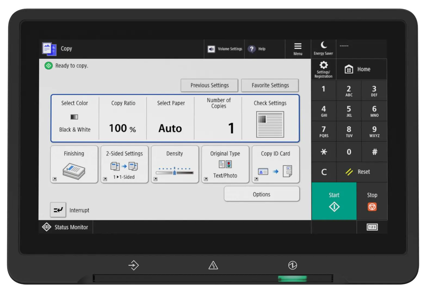Screen dimensions: 427x291
Task: Open the Finishing options
Action: (74, 164)
